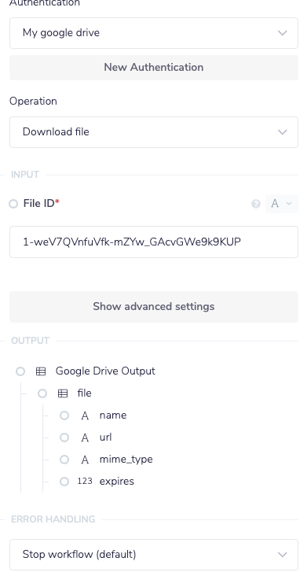Open the File ID type selector showing A
The height and width of the screenshot is (587, 307).
282,204
